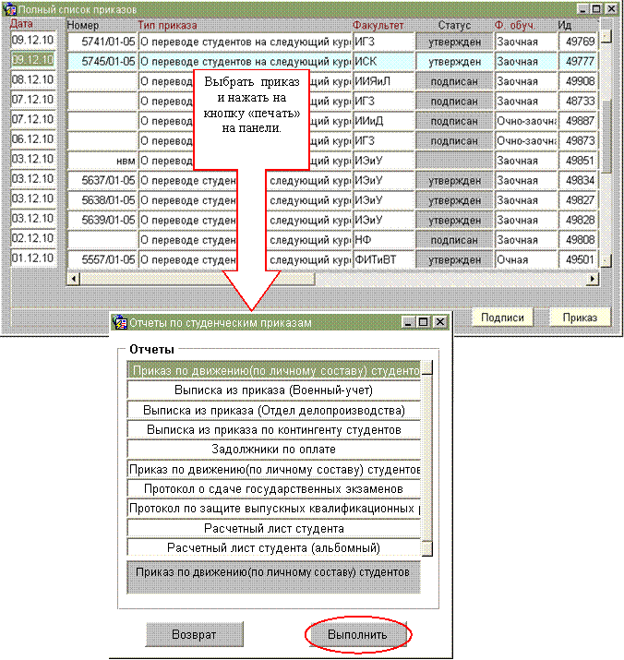624x660 pixels.
Task: Click the order number 5741/01-05 cell
Action: pos(102,42)
